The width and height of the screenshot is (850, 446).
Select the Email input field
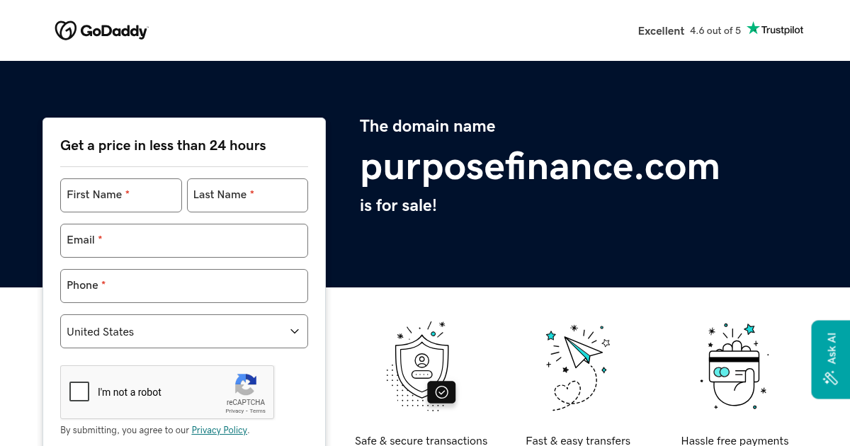[184, 241]
